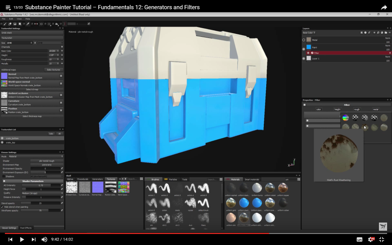Adjust the AO Intensity slider
392x245 pixels.
41,185
